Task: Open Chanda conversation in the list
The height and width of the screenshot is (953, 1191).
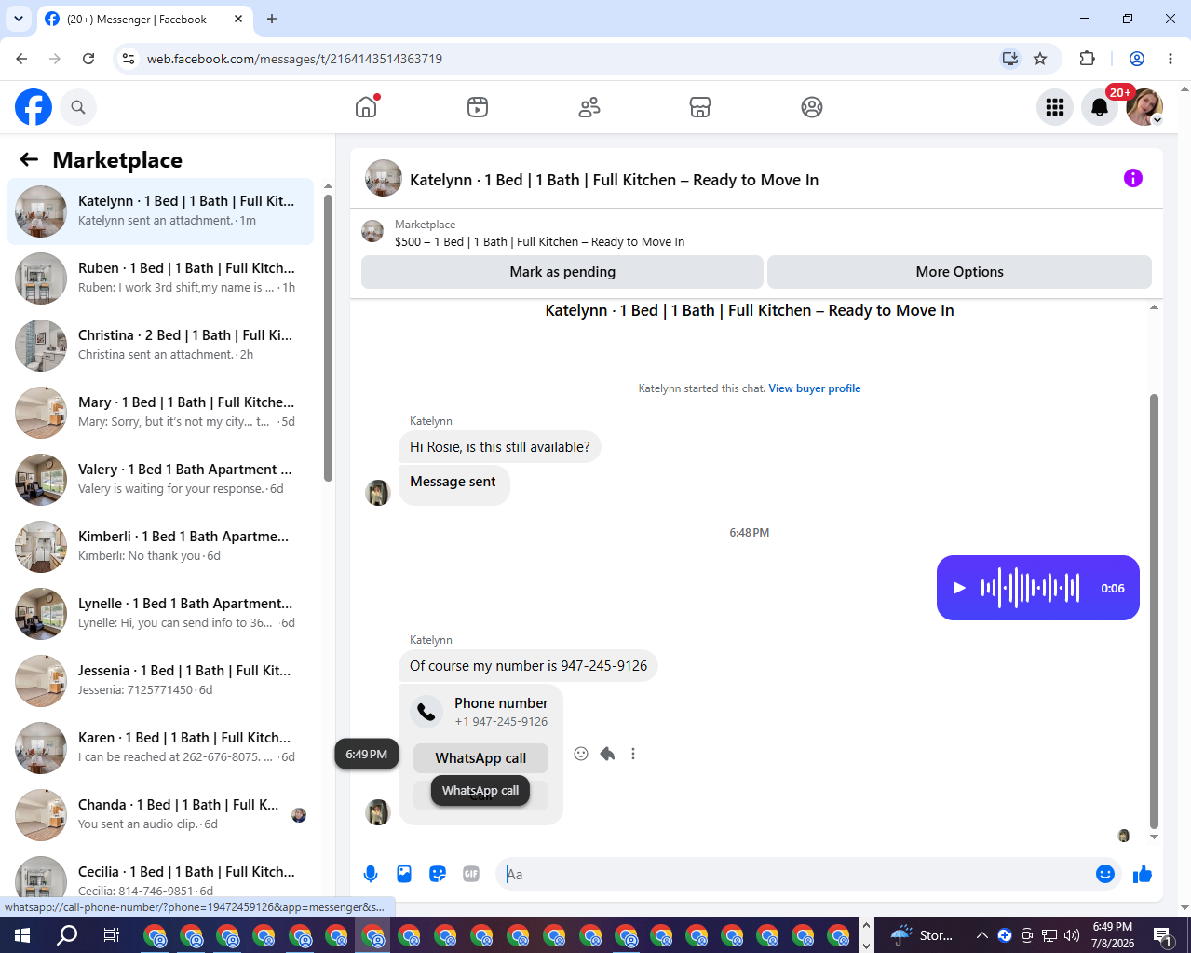Action: pos(160,815)
